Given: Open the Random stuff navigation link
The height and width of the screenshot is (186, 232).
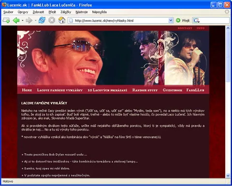Looking at the screenshot, I should (145, 90).
